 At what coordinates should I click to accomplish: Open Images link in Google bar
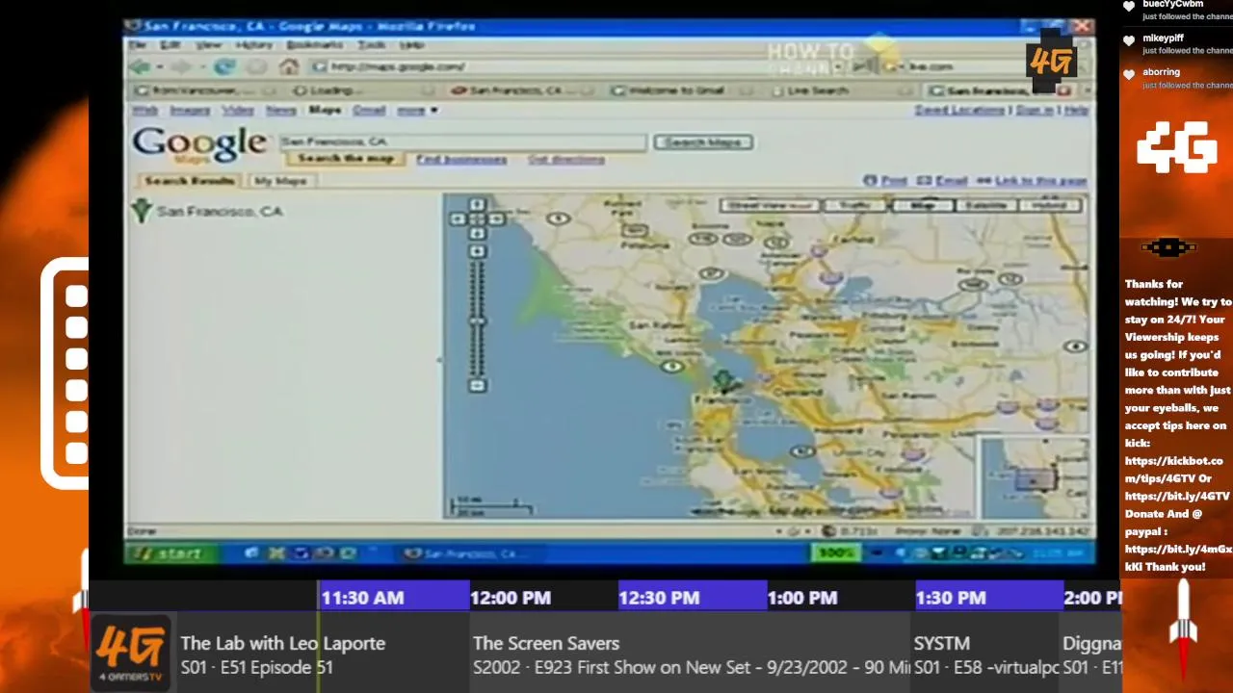coord(190,111)
